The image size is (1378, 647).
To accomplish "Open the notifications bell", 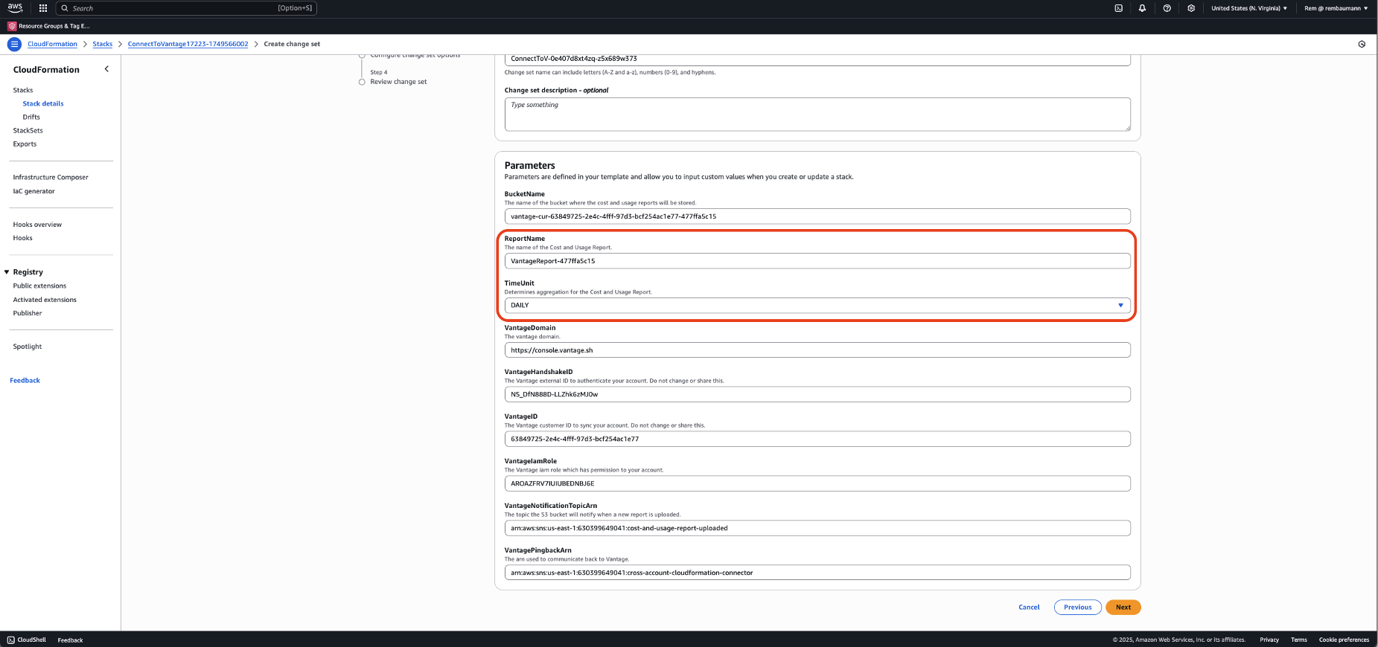I will point(1142,8).
